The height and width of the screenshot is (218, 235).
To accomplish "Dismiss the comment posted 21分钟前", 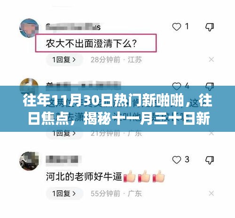I will point(211,133).
